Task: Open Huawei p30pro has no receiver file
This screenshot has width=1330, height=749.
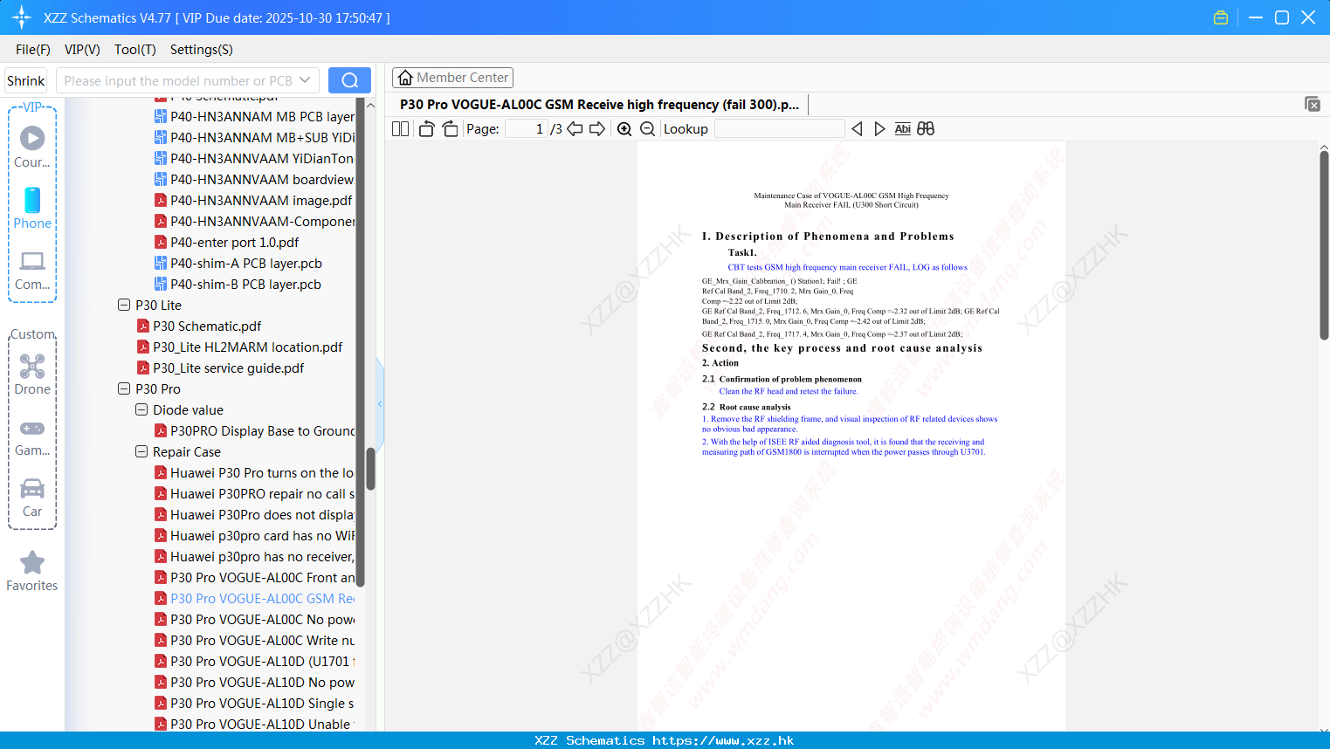Action: [254, 556]
